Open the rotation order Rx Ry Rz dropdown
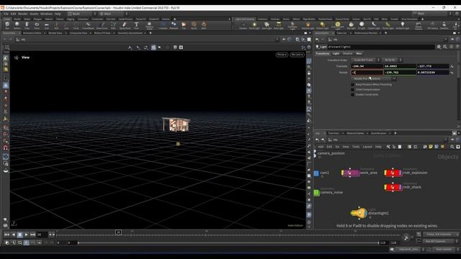 coord(392,60)
